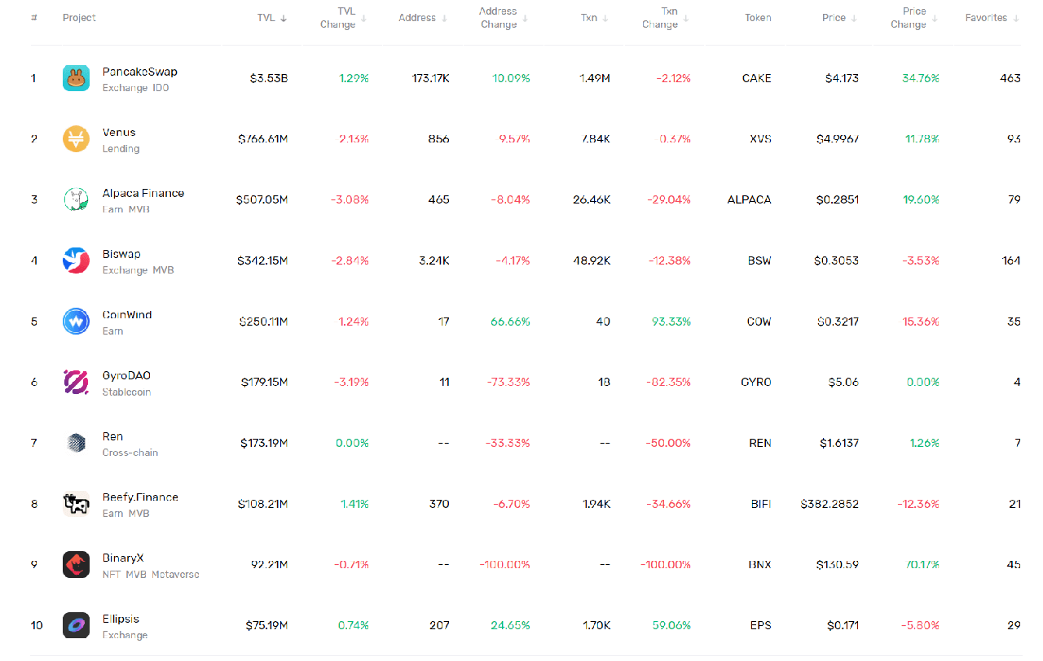Click the $173.19M TVL value

click(x=264, y=443)
